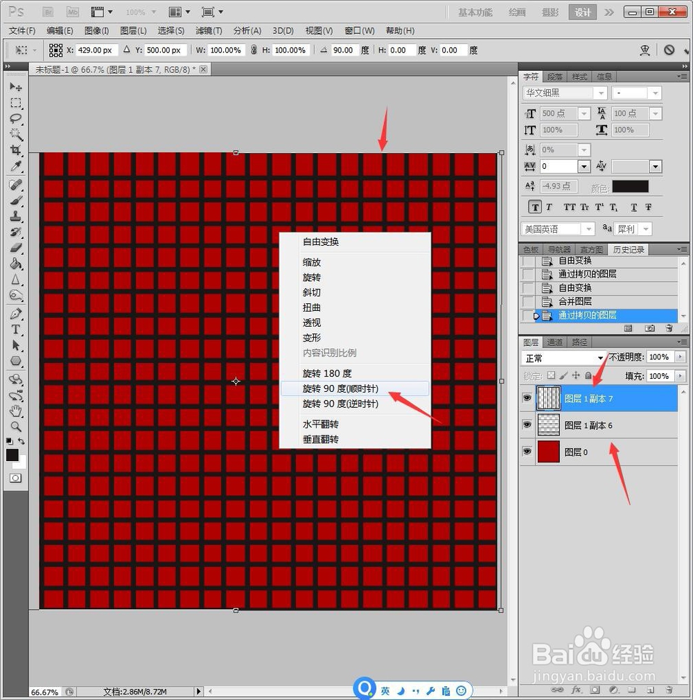Select the Sharpen tool
The width and height of the screenshot is (693, 700).
click(x=16, y=280)
